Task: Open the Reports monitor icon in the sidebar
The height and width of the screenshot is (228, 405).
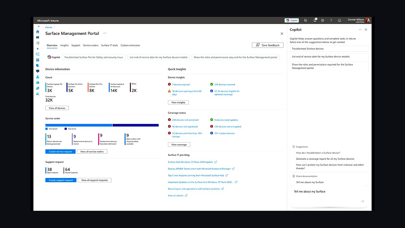Action: coord(37,71)
